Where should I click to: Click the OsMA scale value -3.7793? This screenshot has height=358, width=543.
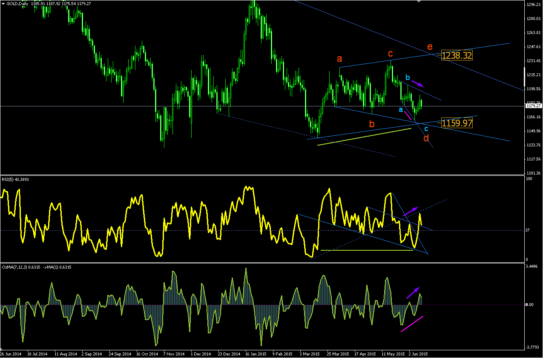[533, 347]
